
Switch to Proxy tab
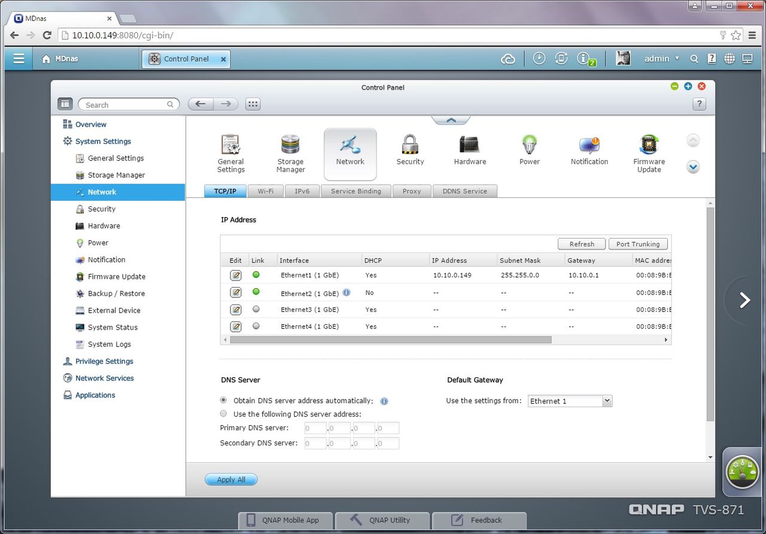point(412,191)
